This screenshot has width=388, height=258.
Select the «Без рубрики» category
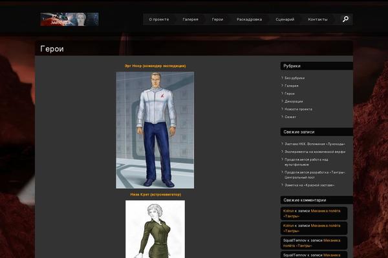click(x=294, y=78)
